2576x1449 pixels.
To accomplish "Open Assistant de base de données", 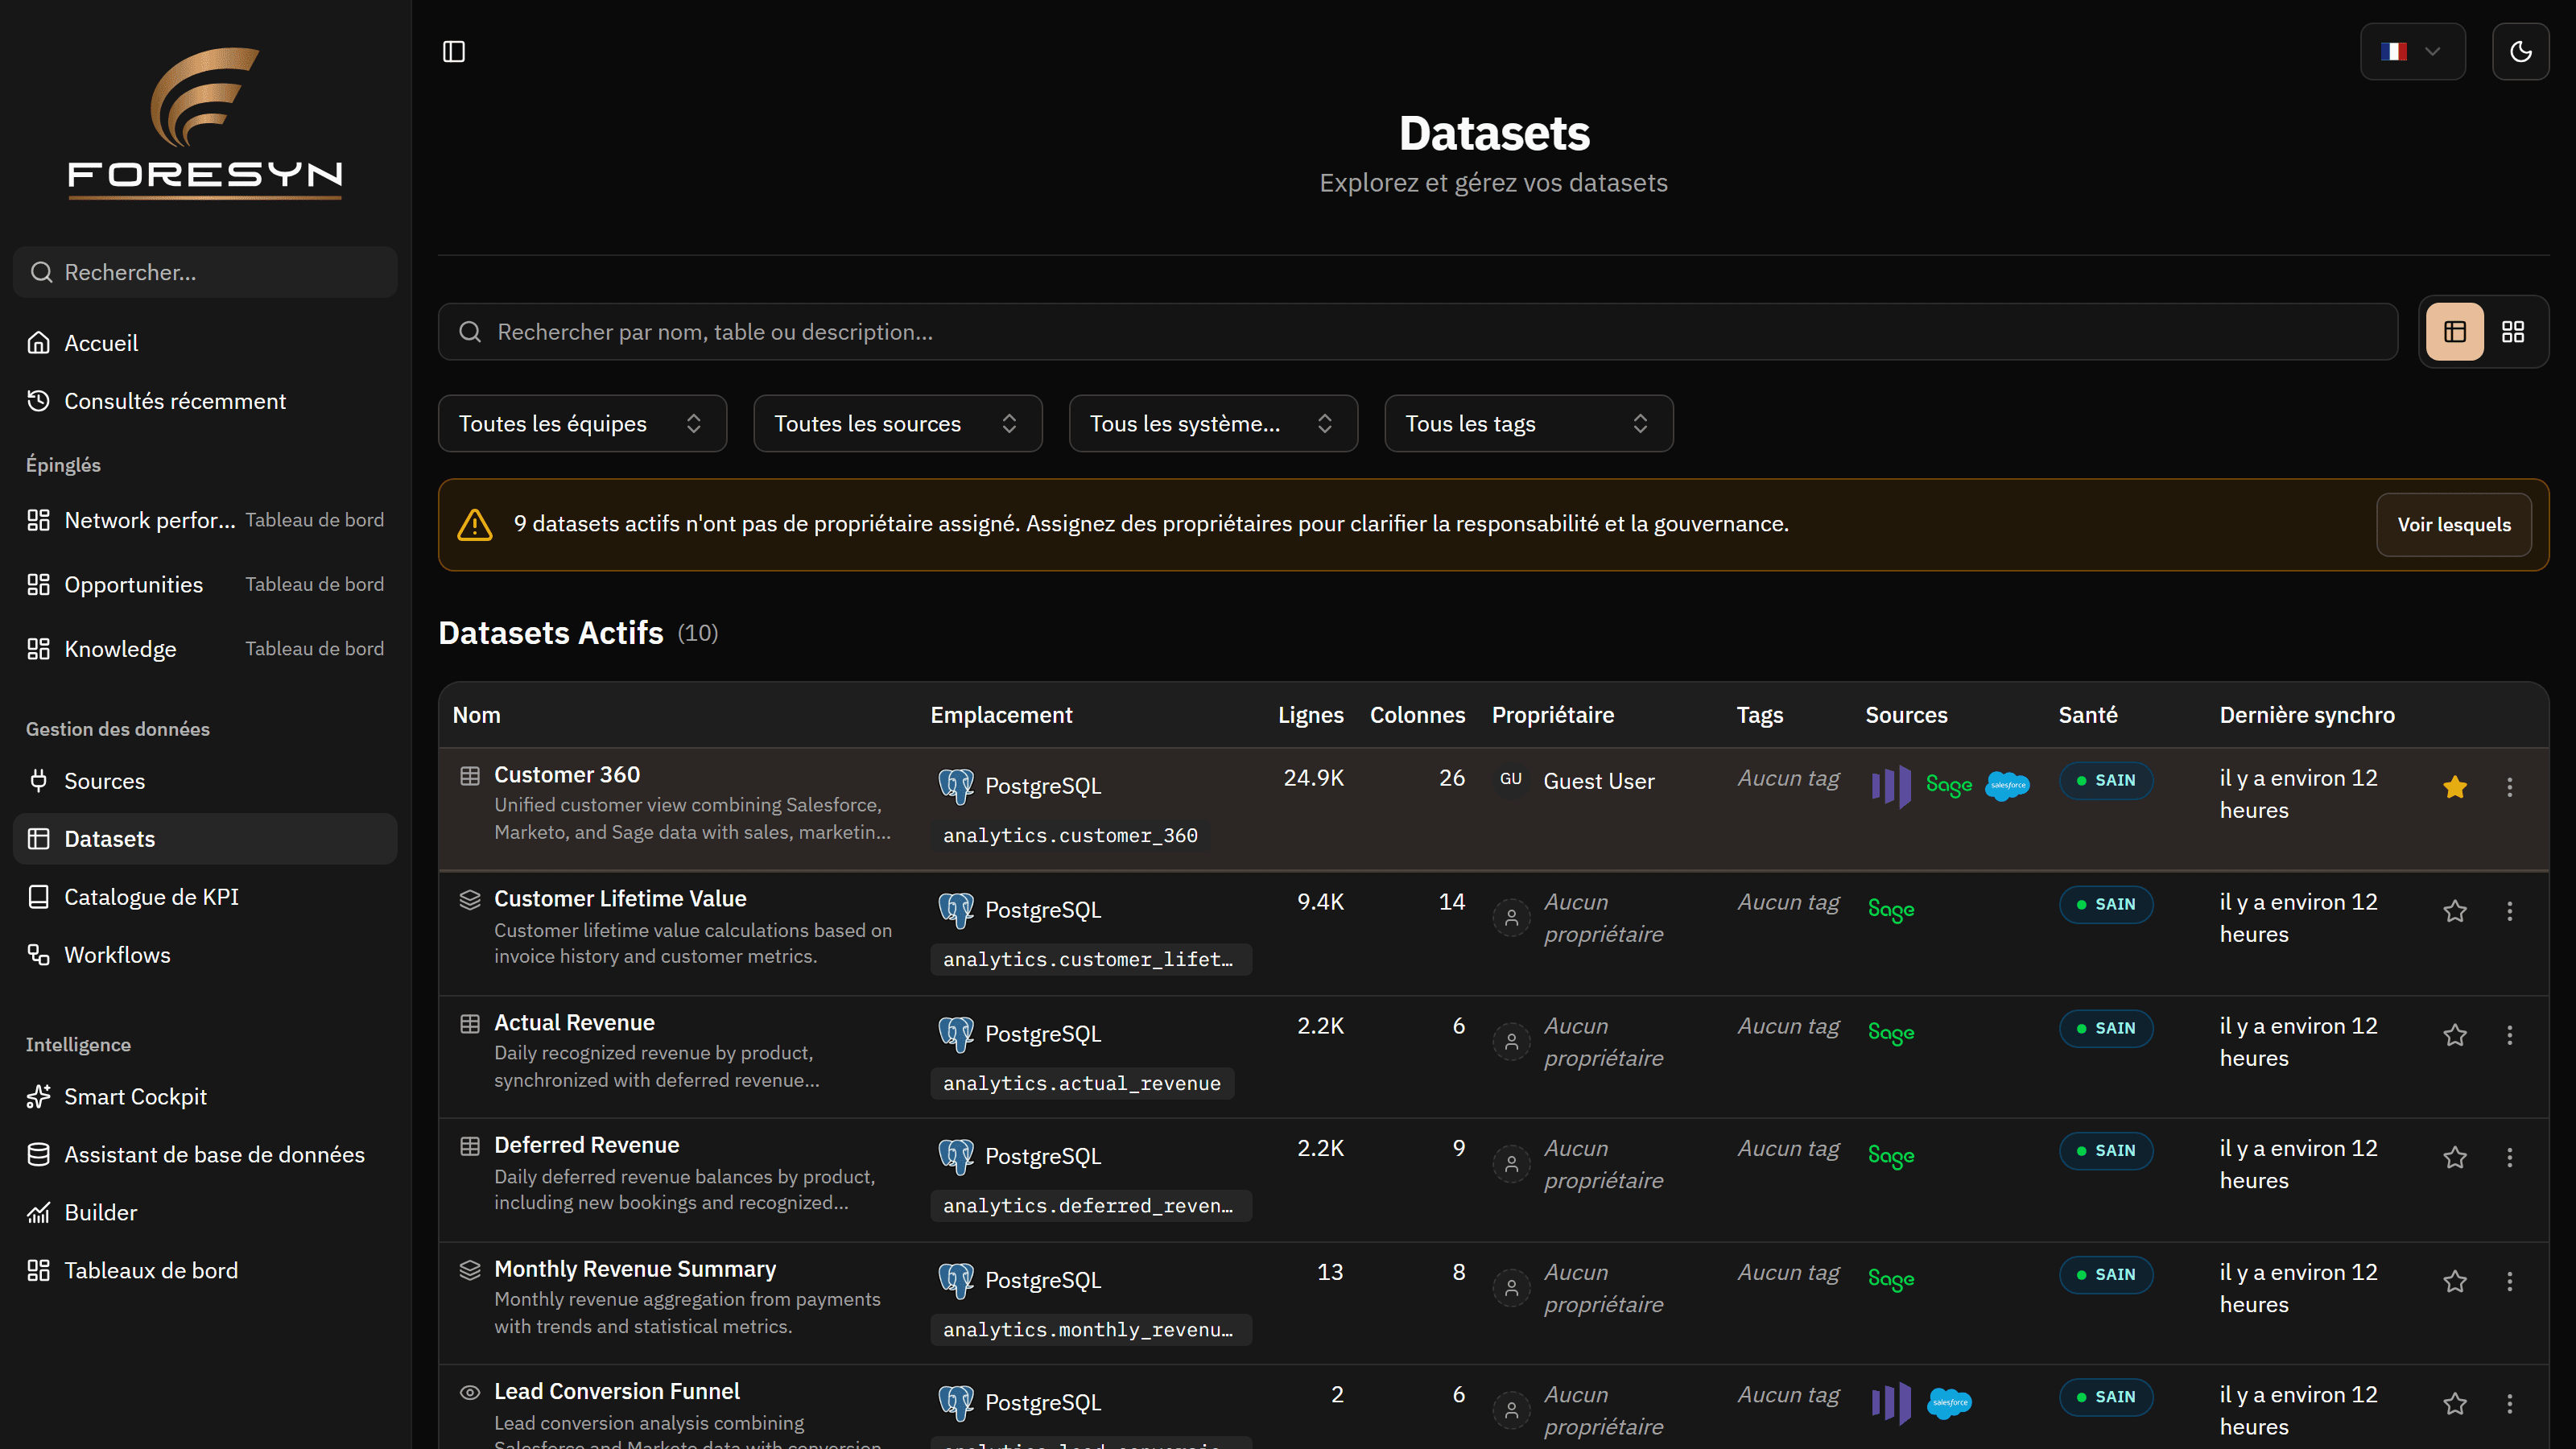I will tap(205, 1155).
